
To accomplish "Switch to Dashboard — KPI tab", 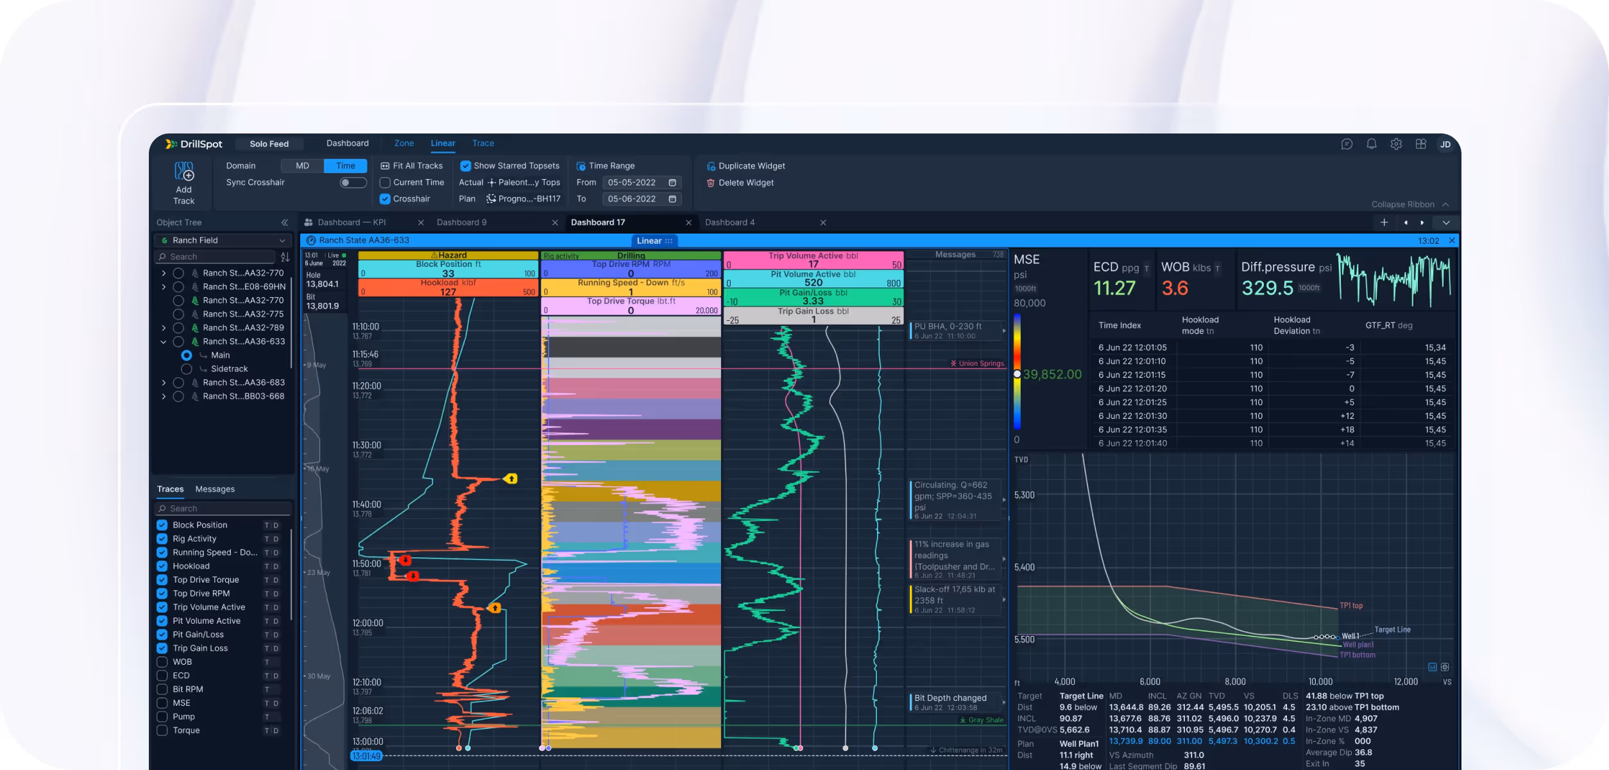I will tap(352, 223).
